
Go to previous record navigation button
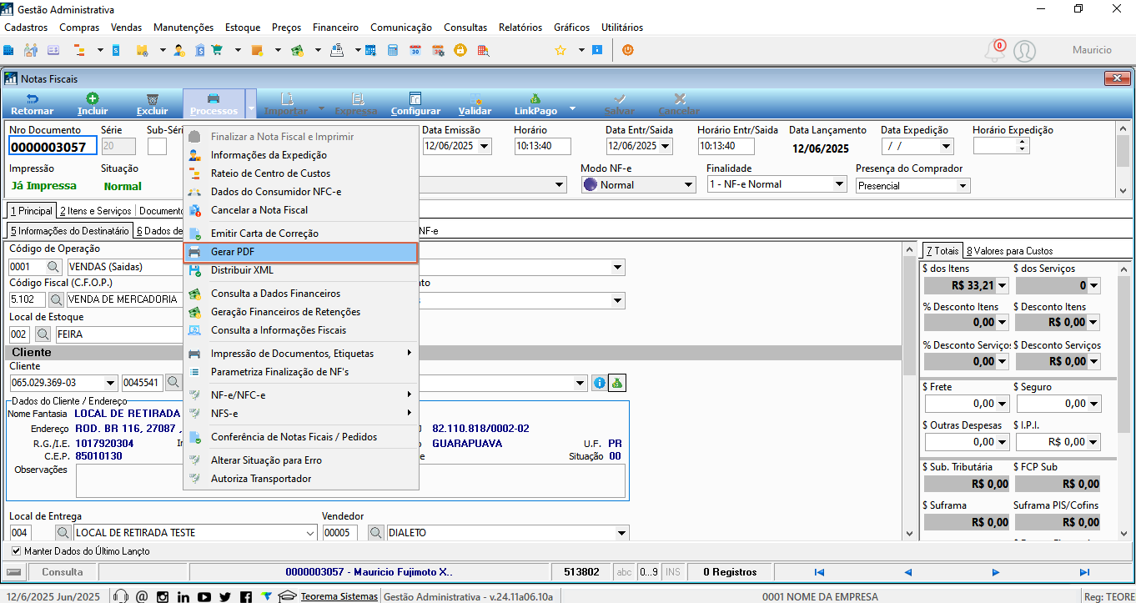[907, 572]
